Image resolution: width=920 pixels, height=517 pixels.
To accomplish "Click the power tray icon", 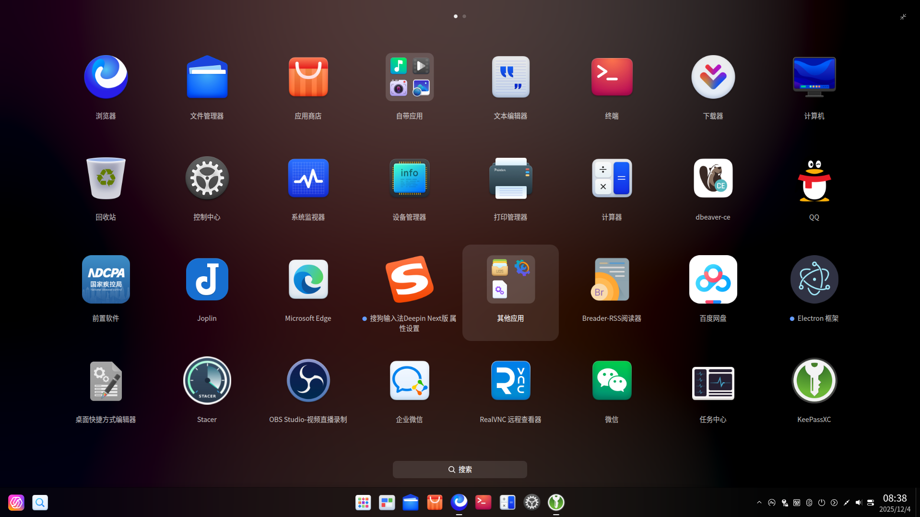I will (x=821, y=503).
